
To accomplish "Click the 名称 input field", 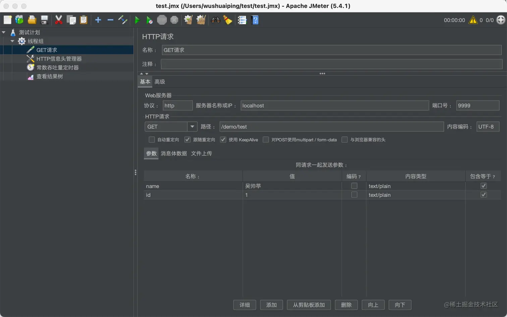I will tap(332, 50).
